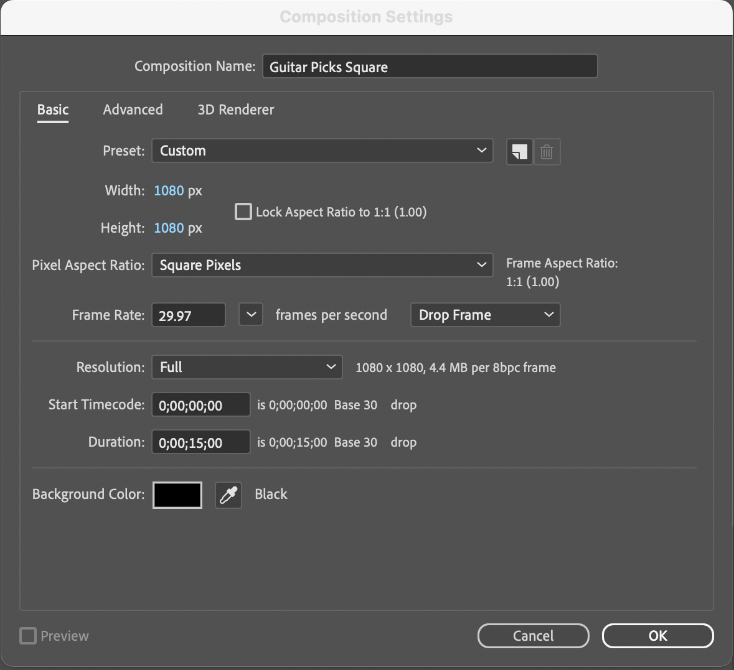Image resolution: width=734 pixels, height=670 pixels.
Task: Select the Basic tab
Action: 53,109
